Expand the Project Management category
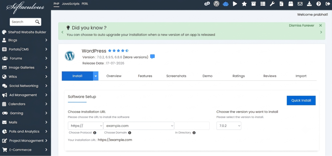The image size is (332, 156). click(25, 140)
